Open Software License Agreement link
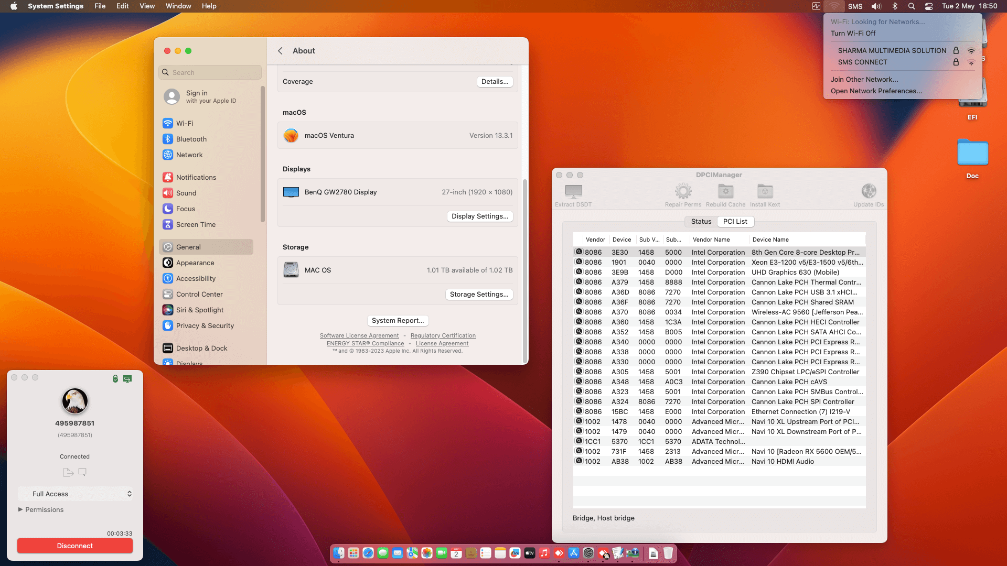This screenshot has height=566, width=1007. coord(359,335)
